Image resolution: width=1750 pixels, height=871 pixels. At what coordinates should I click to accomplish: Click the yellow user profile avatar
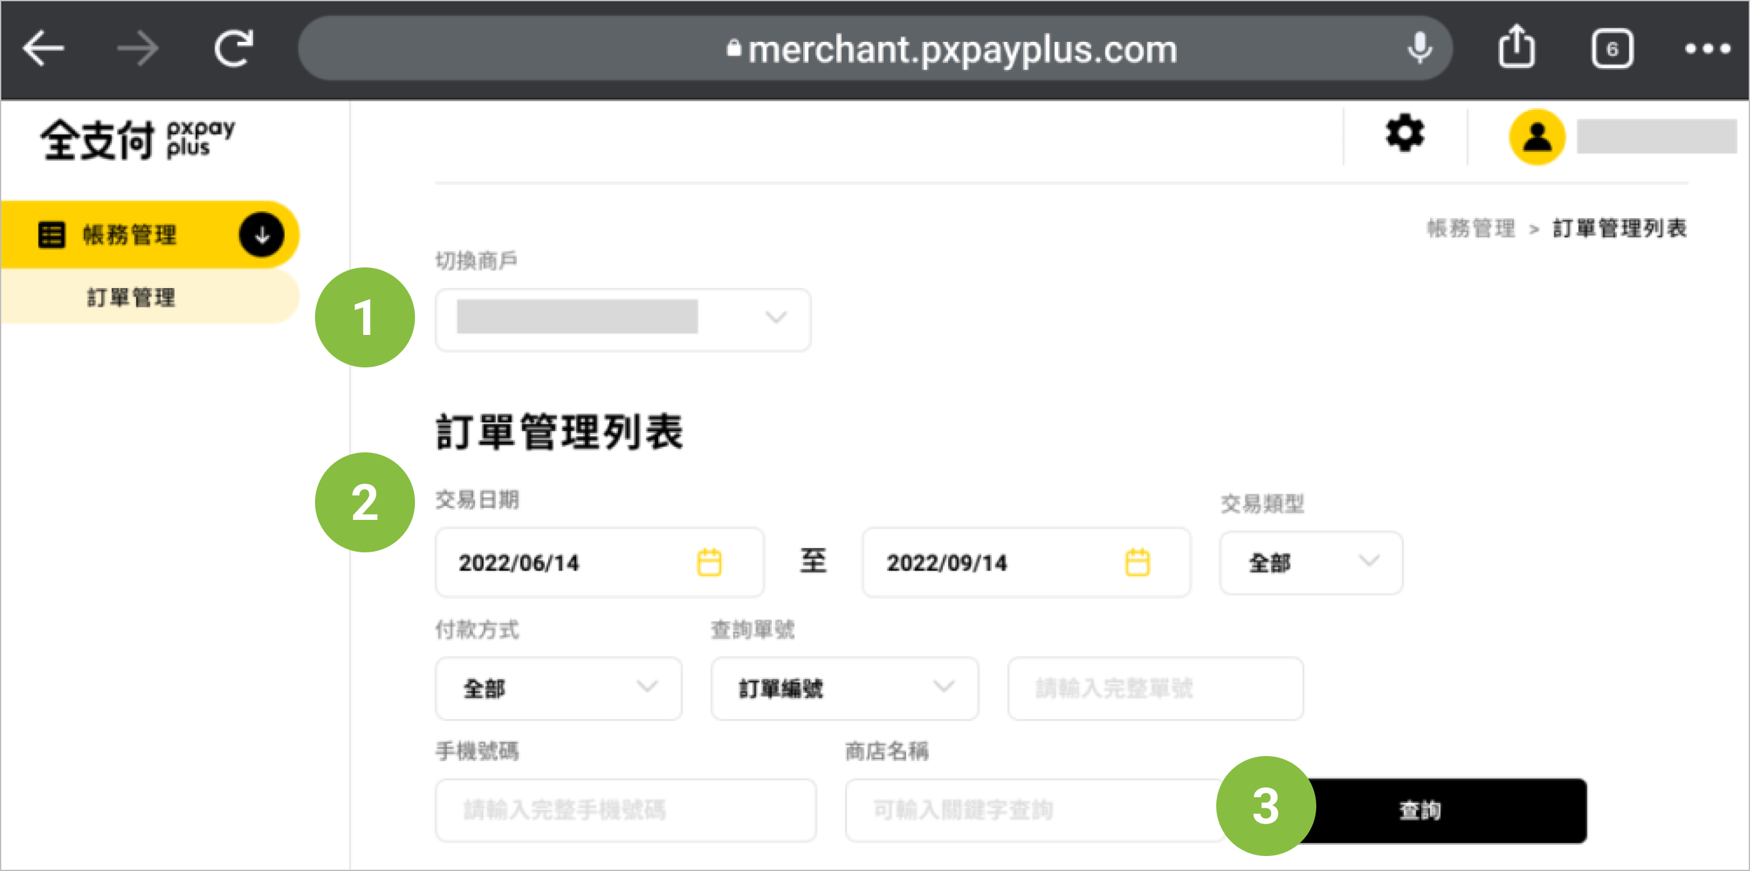pyautogui.click(x=1537, y=137)
